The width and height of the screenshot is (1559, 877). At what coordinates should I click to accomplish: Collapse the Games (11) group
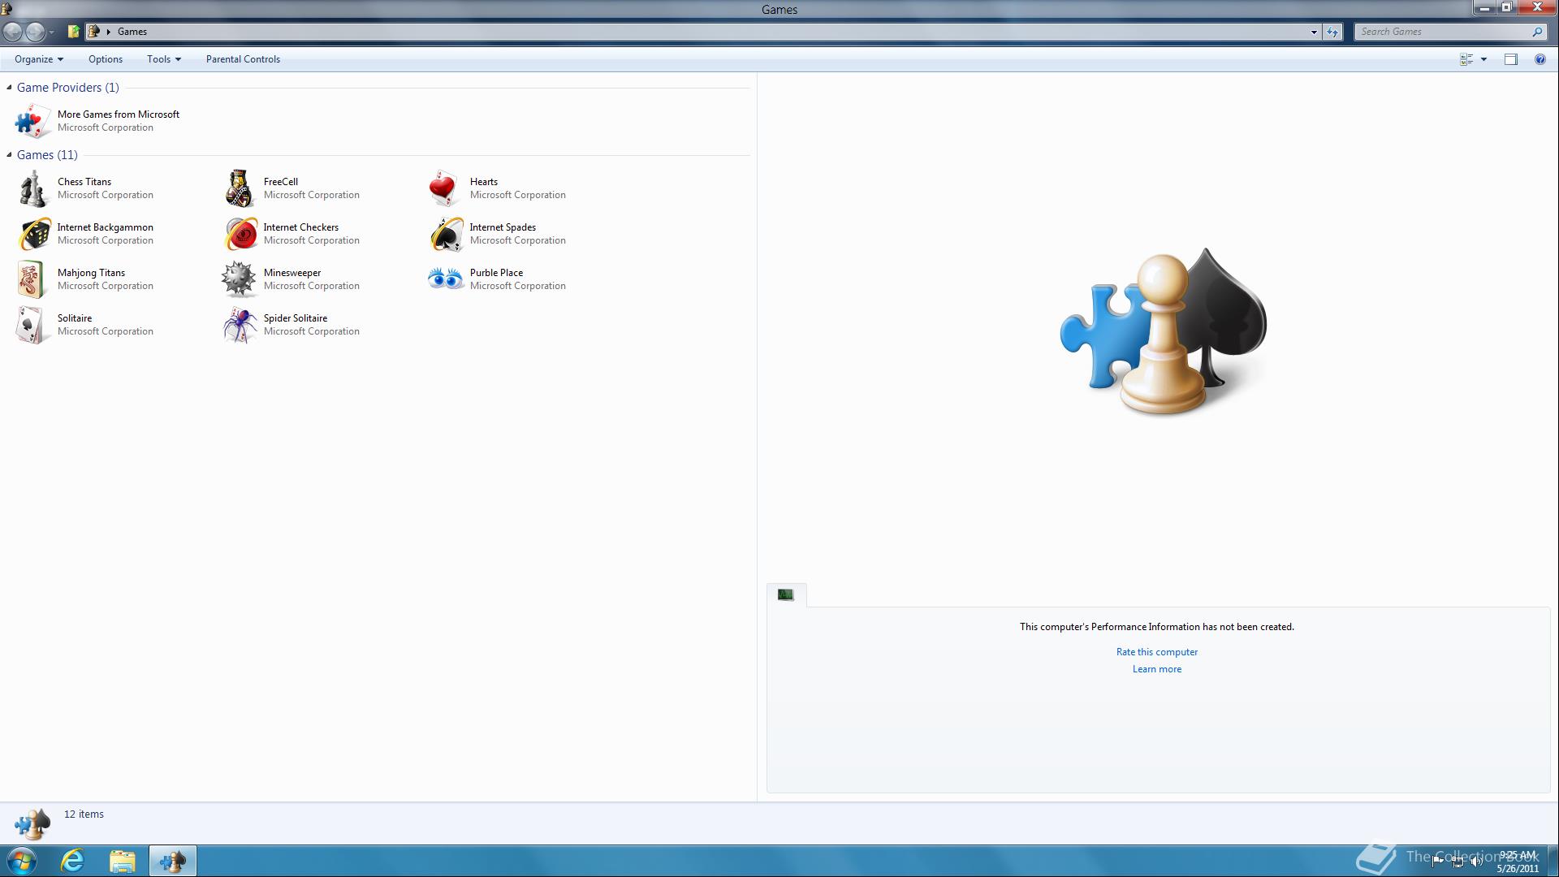(9, 155)
